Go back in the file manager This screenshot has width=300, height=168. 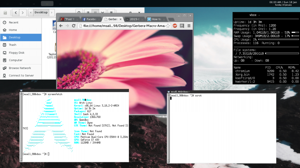pyautogui.click(x=15, y=13)
